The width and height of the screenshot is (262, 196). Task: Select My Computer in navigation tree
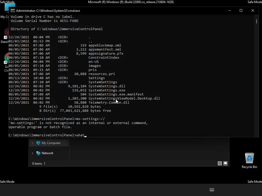51,143
